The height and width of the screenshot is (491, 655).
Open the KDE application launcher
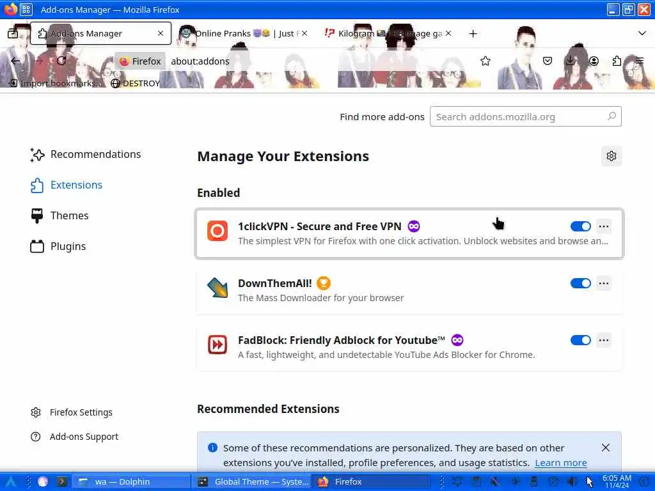tap(11, 482)
